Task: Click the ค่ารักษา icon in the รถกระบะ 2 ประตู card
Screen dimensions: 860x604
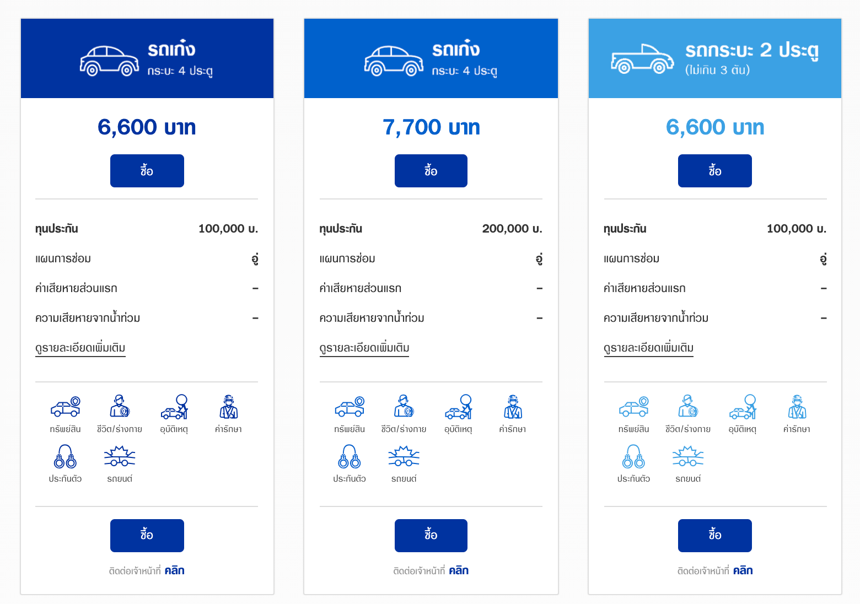Action: click(797, 407)
